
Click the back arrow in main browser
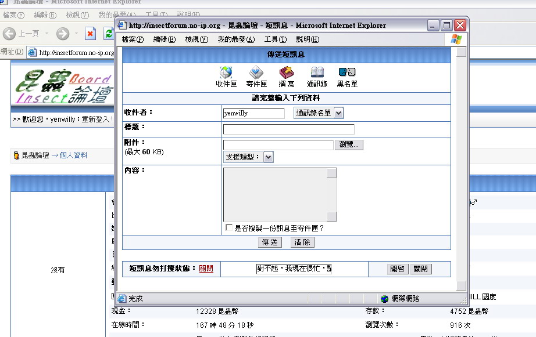(x=9, y=34)
